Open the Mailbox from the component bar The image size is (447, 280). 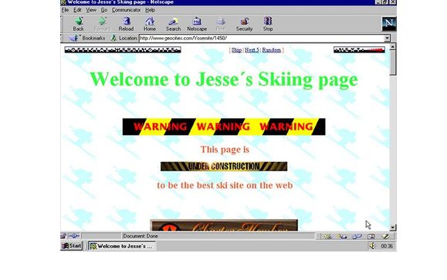click(342, 236)
